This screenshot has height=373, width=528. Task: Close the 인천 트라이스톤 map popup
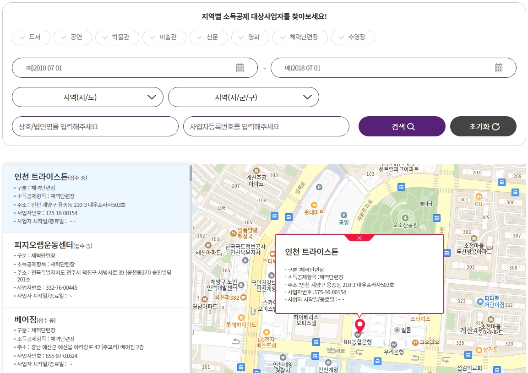coord(359,238)
